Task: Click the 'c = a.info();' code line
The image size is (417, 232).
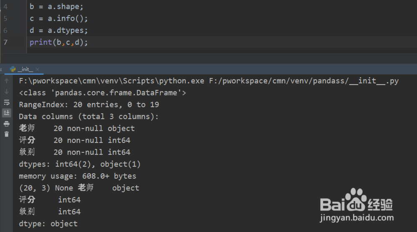Action: [59, 19]
